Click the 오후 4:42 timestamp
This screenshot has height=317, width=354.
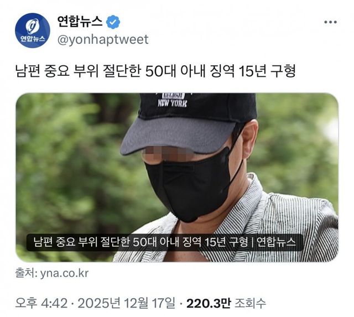41,303
